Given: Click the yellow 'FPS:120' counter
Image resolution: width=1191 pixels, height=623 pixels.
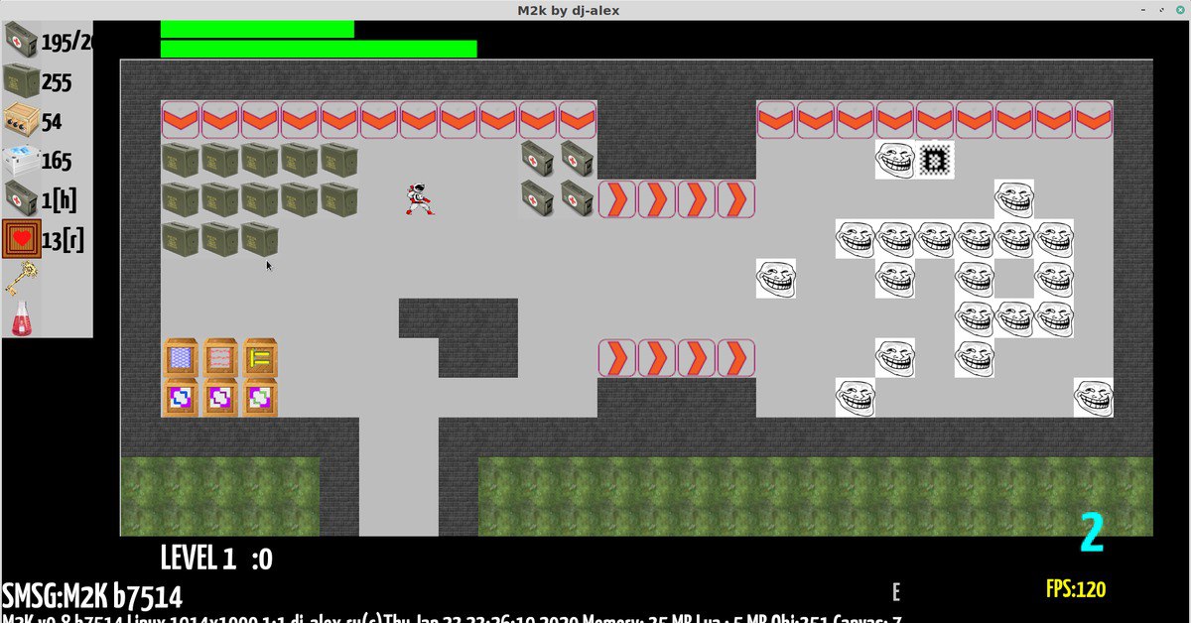Looking at the screenshot, I should coord(1076,589).
